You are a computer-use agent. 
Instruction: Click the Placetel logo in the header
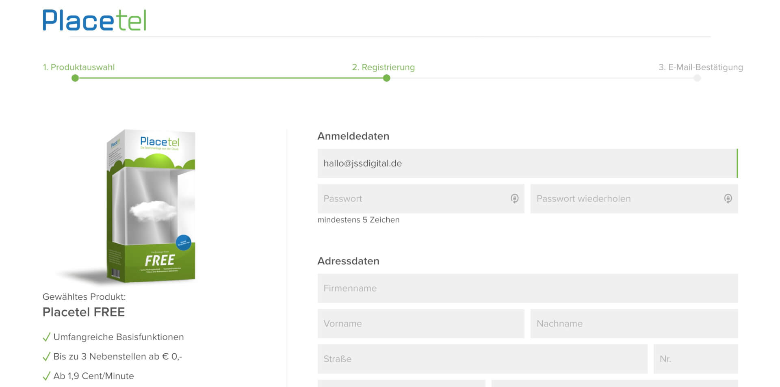coord(94,20)
